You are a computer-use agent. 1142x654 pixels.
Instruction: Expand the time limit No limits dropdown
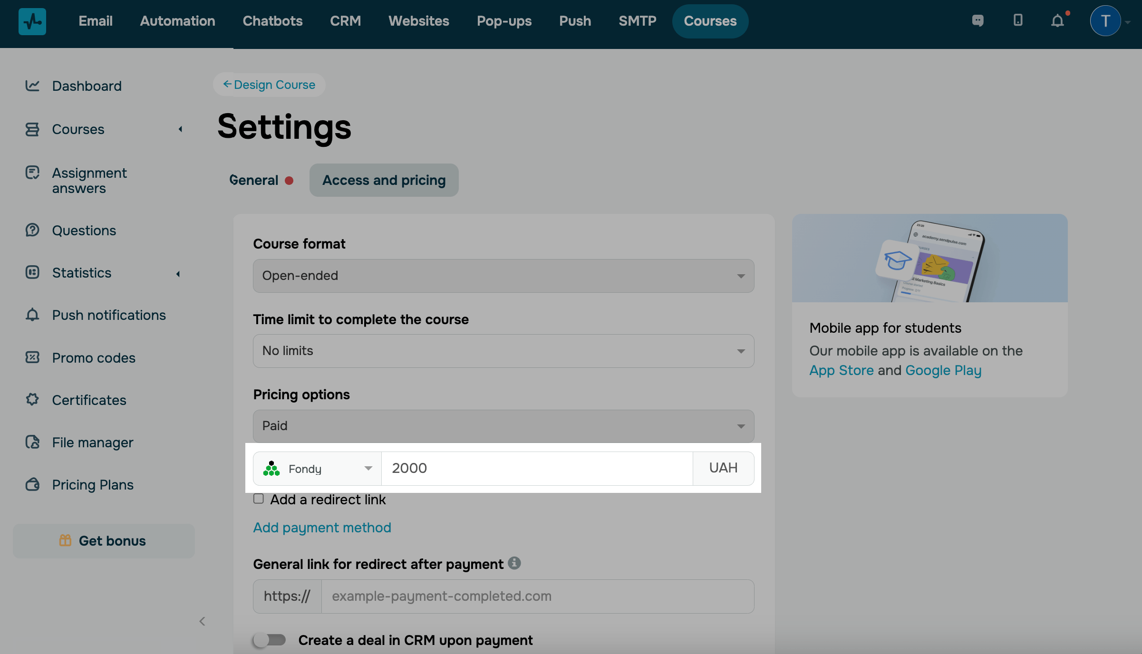tap(503, 351)
